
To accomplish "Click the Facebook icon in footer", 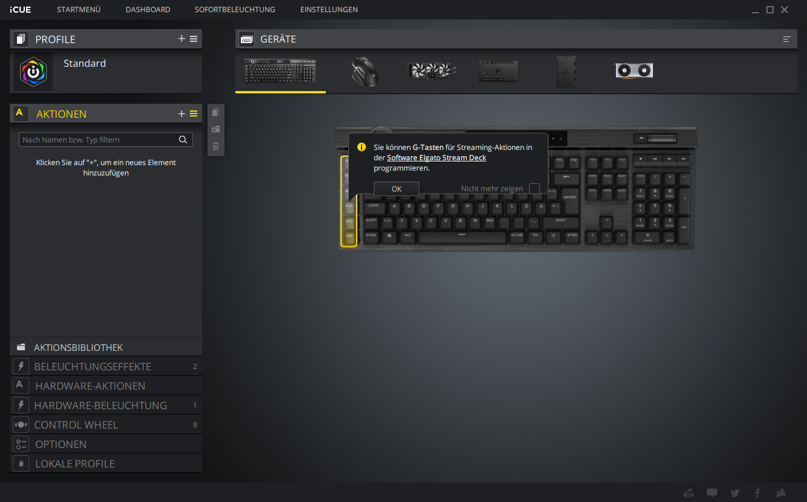I will coord(757,493).
